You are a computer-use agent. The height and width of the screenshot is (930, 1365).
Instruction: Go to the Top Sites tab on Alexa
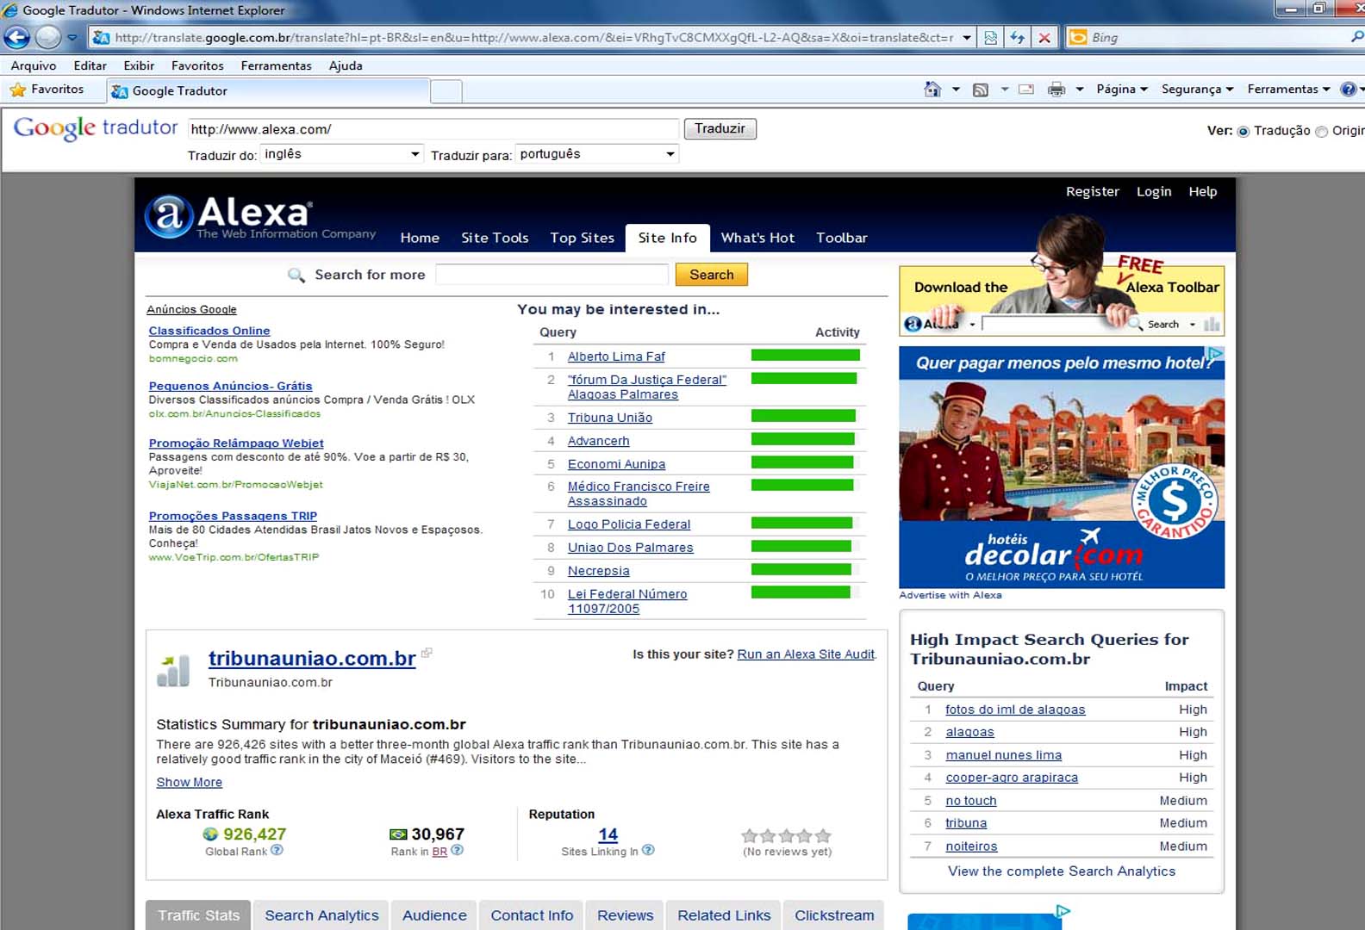pos(583,238)
